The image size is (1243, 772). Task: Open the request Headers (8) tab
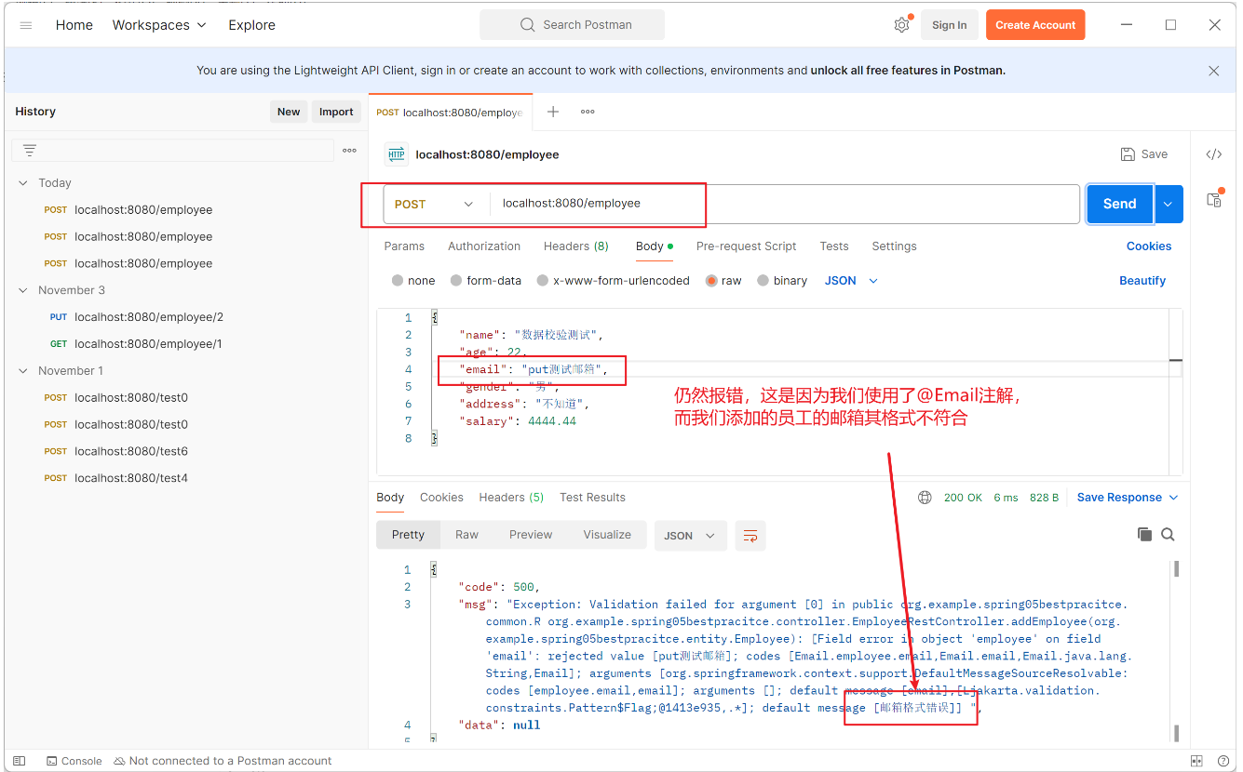tap(576, 246)
